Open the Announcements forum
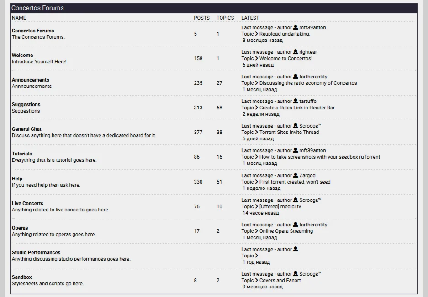The height and width of the screenshot is (297, 428). (x=30, y=80)
